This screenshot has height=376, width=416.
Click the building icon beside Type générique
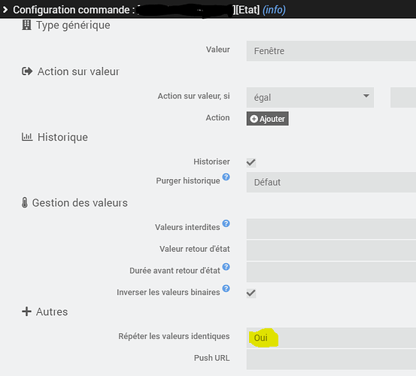[x=26, y=25]
